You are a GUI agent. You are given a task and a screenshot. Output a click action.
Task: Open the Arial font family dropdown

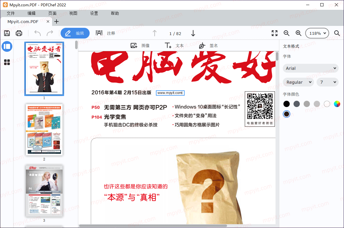tap(311, 68)
